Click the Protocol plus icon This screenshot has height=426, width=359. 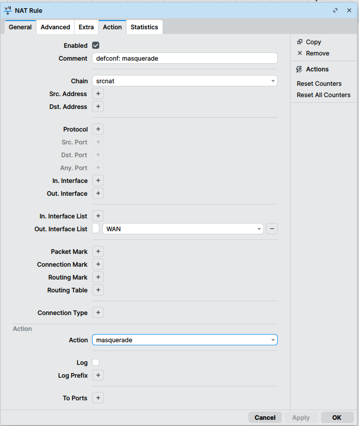(x=98, y=129)
